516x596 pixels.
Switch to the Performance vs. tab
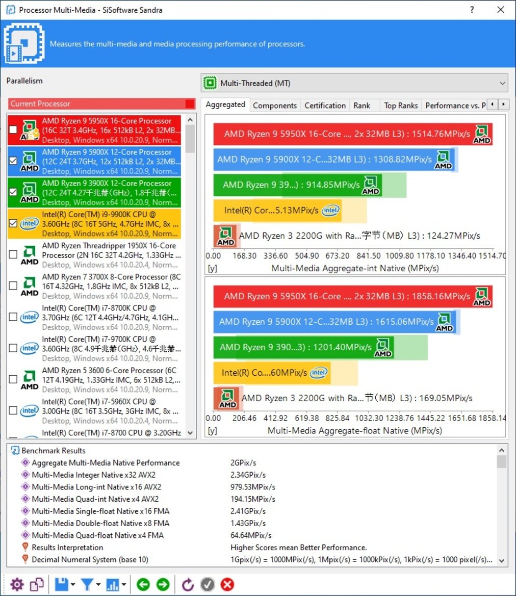pyautogui.click(x=454, y=106)
